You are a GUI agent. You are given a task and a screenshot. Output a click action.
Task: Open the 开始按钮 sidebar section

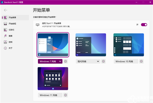[x=16, y=24]
